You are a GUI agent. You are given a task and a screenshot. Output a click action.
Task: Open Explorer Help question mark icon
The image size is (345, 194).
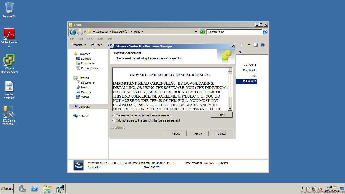(263, 45)
